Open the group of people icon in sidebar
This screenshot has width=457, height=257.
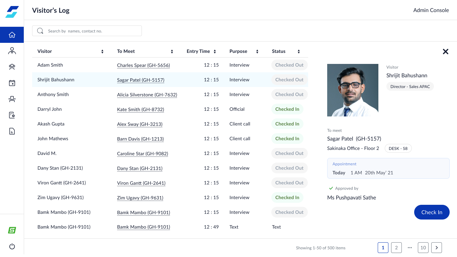tap(12, 67)
